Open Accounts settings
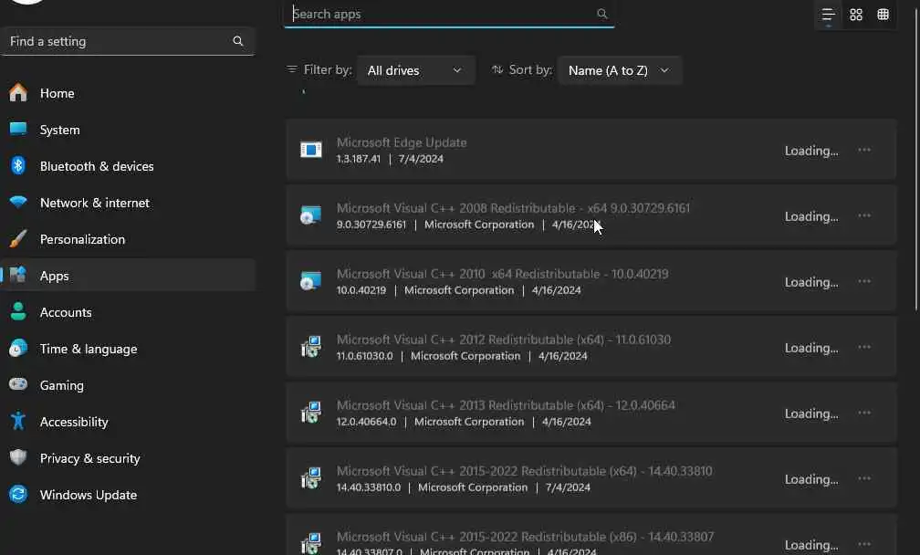The width and height of the screenshot is (920, 555). point(128,312)
